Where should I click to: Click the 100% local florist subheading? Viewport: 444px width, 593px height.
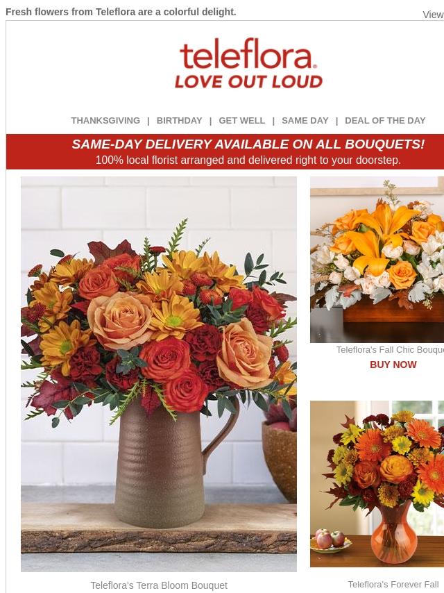tap(248, 160)
